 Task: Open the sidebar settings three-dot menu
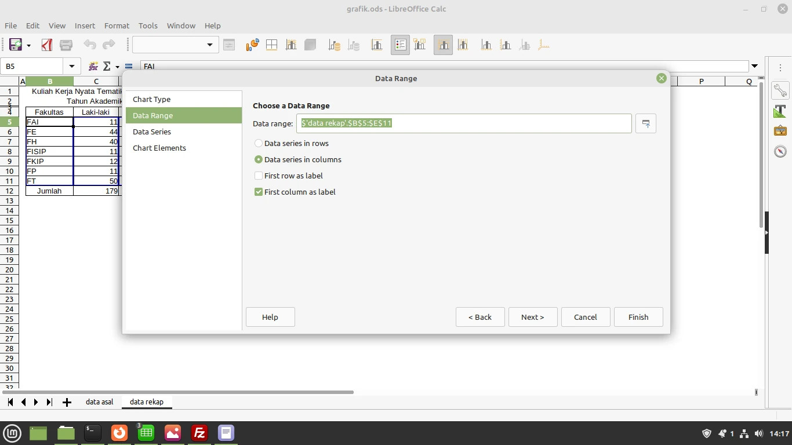tap(780, 68)
